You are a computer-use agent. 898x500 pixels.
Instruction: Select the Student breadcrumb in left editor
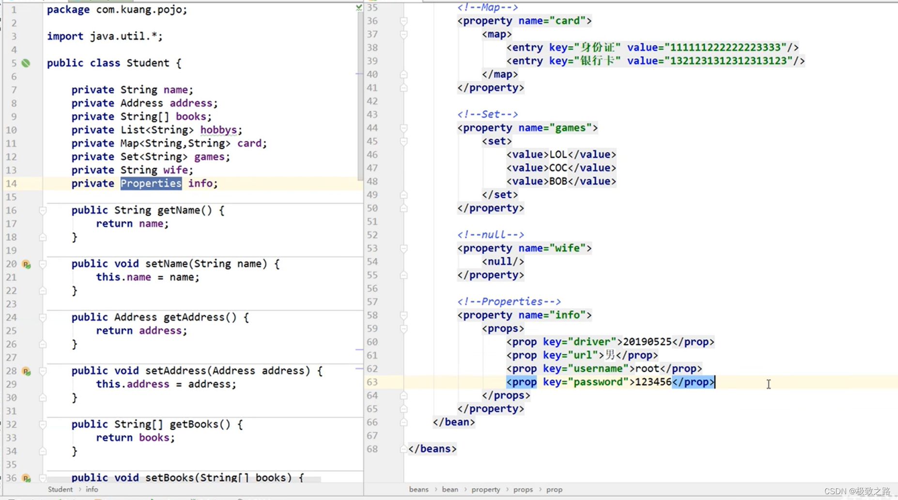[60, 489]
